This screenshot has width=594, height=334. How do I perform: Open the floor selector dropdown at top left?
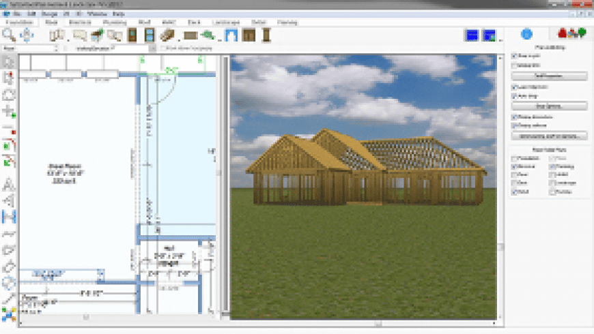click(x=31, y=49)
